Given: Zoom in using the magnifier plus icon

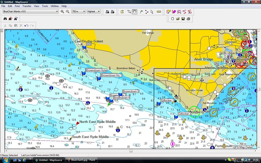Looking at the screenshot, I should tap(62, 11).
